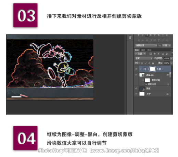The image size is (178, 157).
Task: Click the fractions (½) OpenType icon
Action: point(167,40)
